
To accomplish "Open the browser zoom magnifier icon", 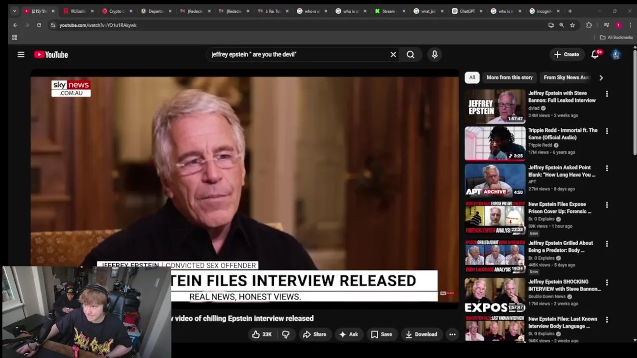I will 562,25.
